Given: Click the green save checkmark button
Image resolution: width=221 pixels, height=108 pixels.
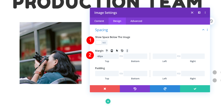Looking at the screenshot, I should coord(195,89).
